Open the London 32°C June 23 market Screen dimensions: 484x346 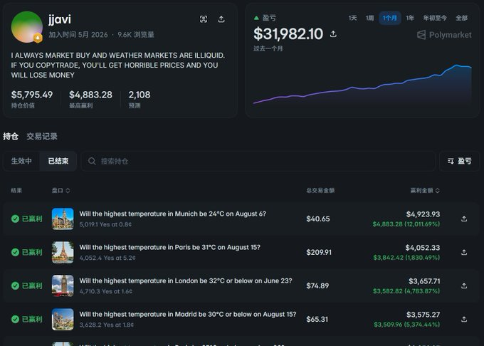pos(186,281)
